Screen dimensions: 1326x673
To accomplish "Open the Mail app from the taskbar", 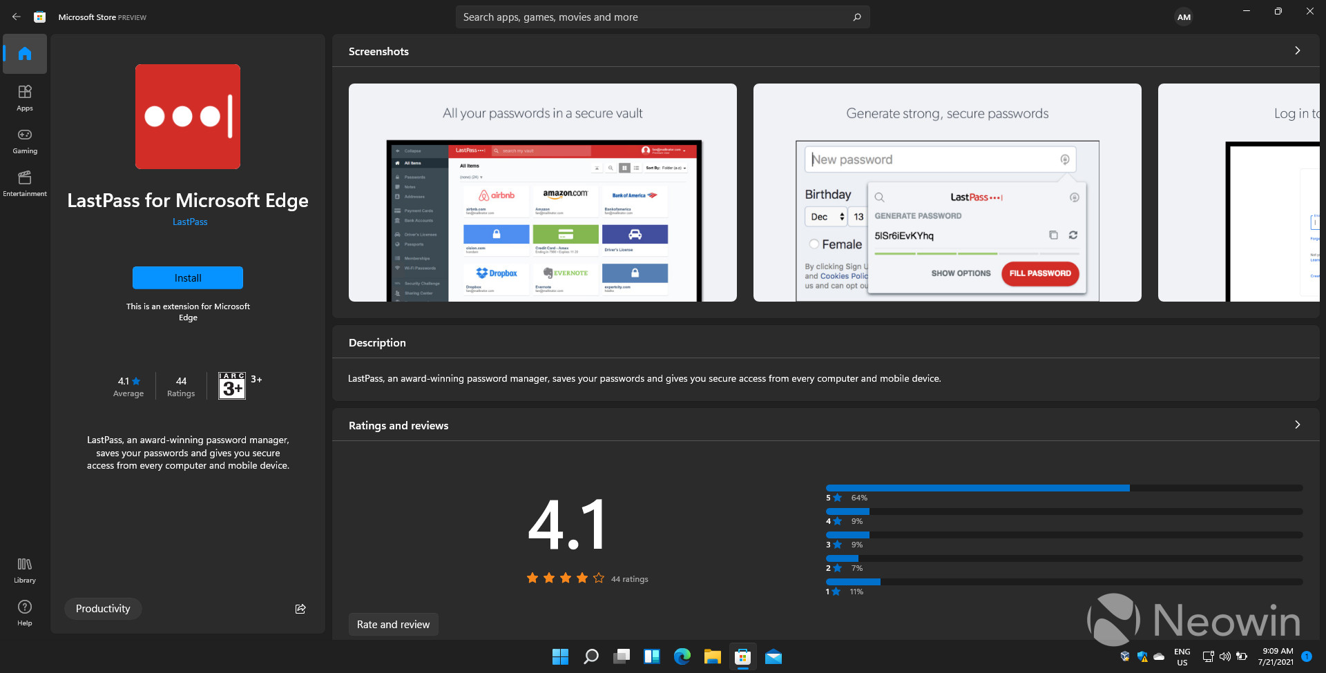I will pos(773,656).
